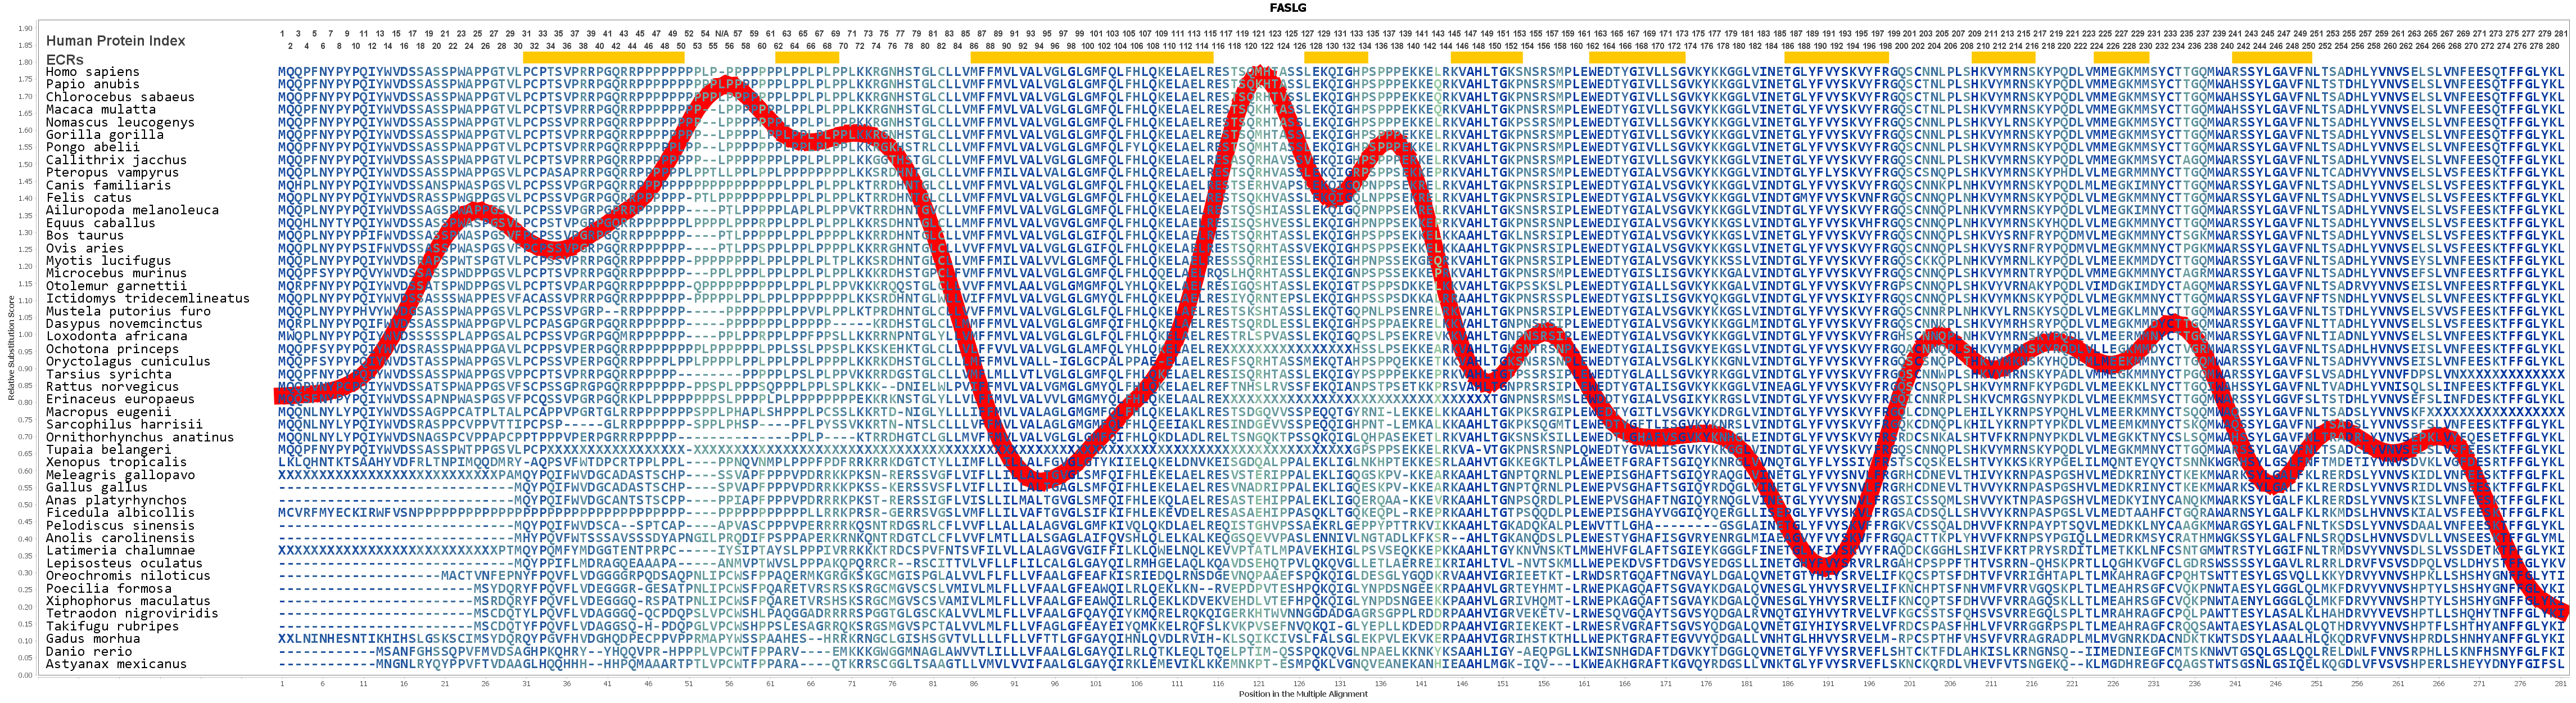Click the FASLG chart title
Viewport: 2576px width, 703px height.
(x=1288, y=8)
